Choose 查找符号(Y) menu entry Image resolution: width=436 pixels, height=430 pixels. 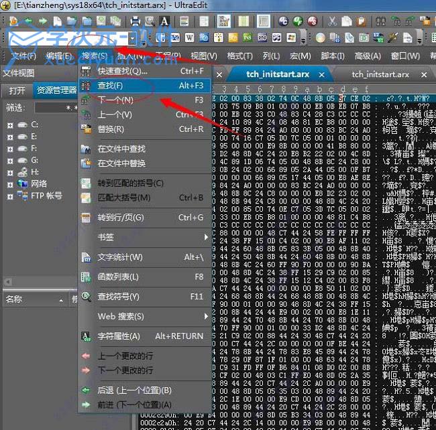point(145,297)
